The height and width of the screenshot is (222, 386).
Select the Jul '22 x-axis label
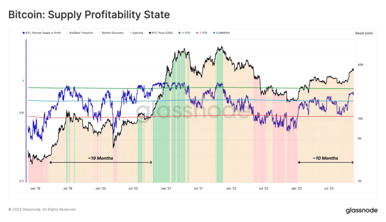(x=263, y=188)
